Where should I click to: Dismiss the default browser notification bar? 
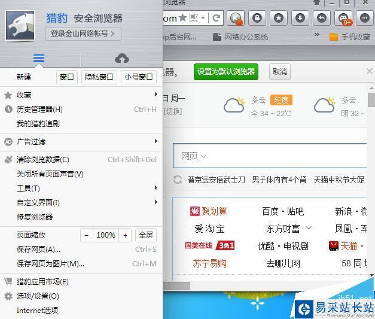click(x=370, y=71)
